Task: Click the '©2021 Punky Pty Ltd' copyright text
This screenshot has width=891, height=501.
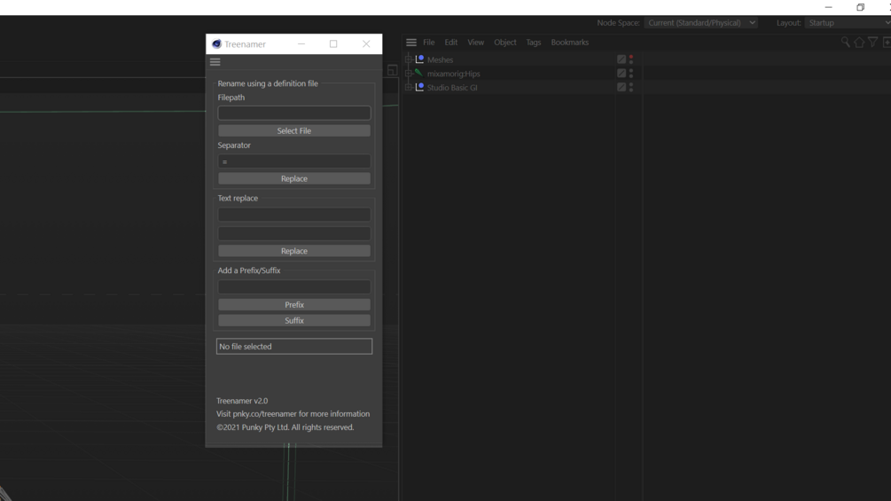Action: (x=285, y=427)
